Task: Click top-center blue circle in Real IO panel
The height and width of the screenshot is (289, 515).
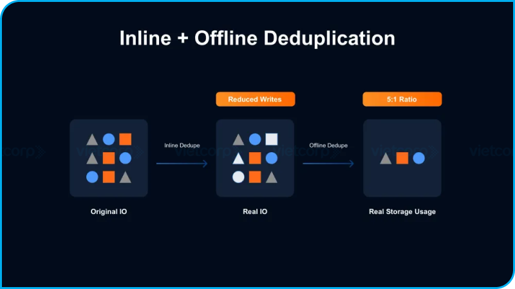Action: pyautogui.click(x=255, y=139)
